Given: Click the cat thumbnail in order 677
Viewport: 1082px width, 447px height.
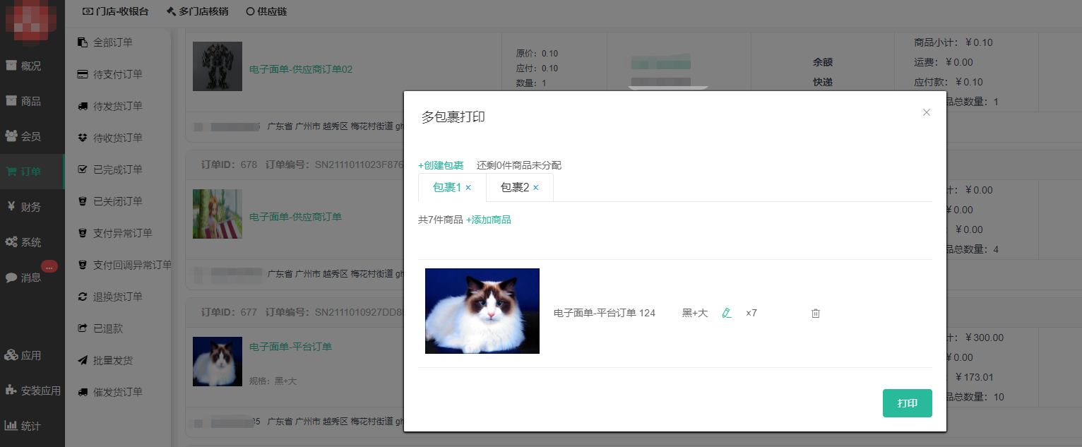Looking at the screenshot, I should pyautogui.click(x=218, y=362).
